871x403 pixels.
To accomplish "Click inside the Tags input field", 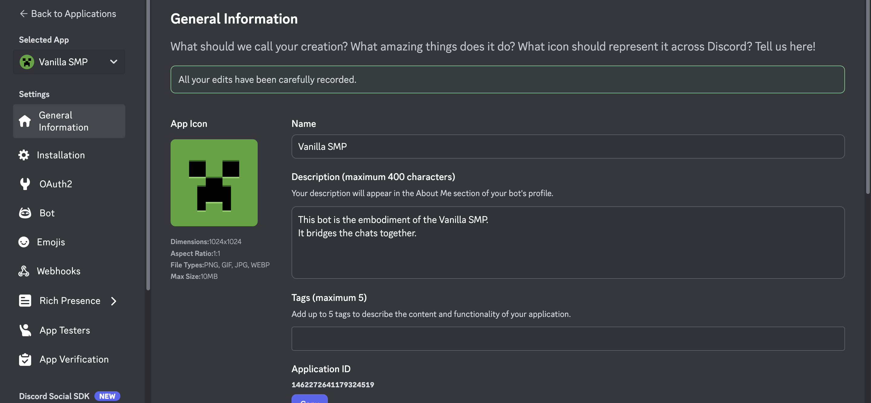I will [x=567, y=338].
